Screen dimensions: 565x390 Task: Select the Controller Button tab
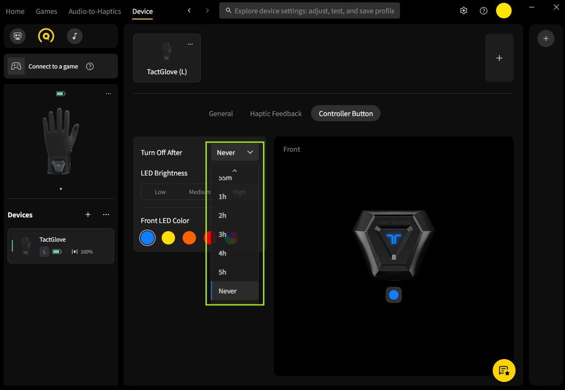pos(346,114)
